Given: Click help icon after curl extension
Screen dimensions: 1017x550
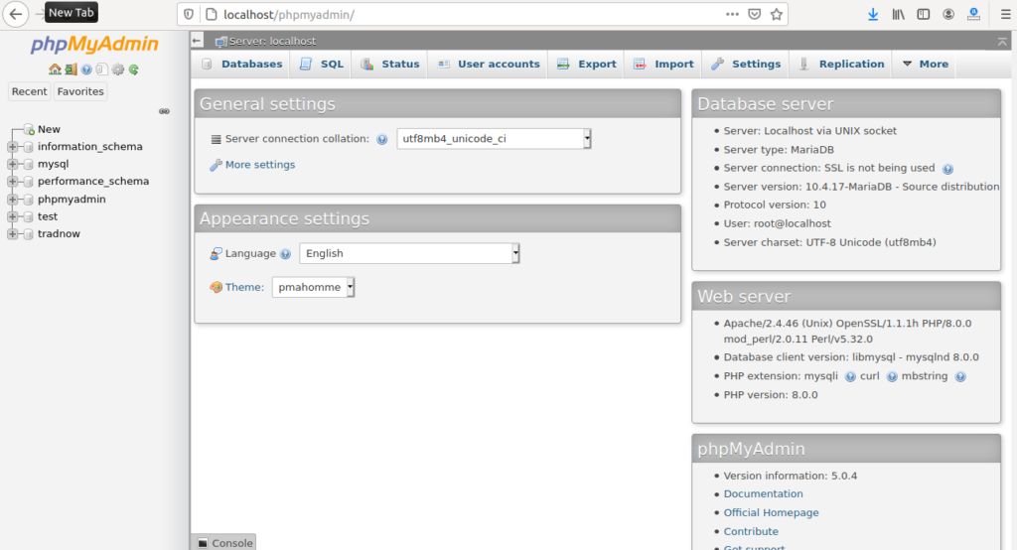Looking at the screenshot, I should (x=892, y=377).
